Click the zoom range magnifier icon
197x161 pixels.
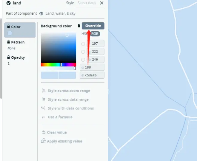click(x=44, y=90)
